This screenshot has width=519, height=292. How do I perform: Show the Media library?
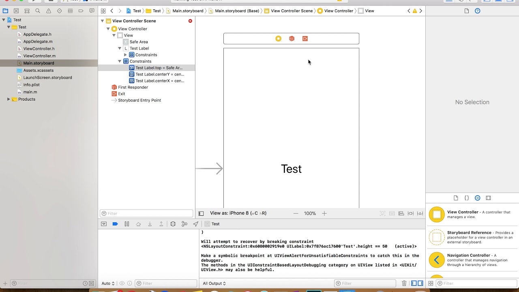pos(488,198)
